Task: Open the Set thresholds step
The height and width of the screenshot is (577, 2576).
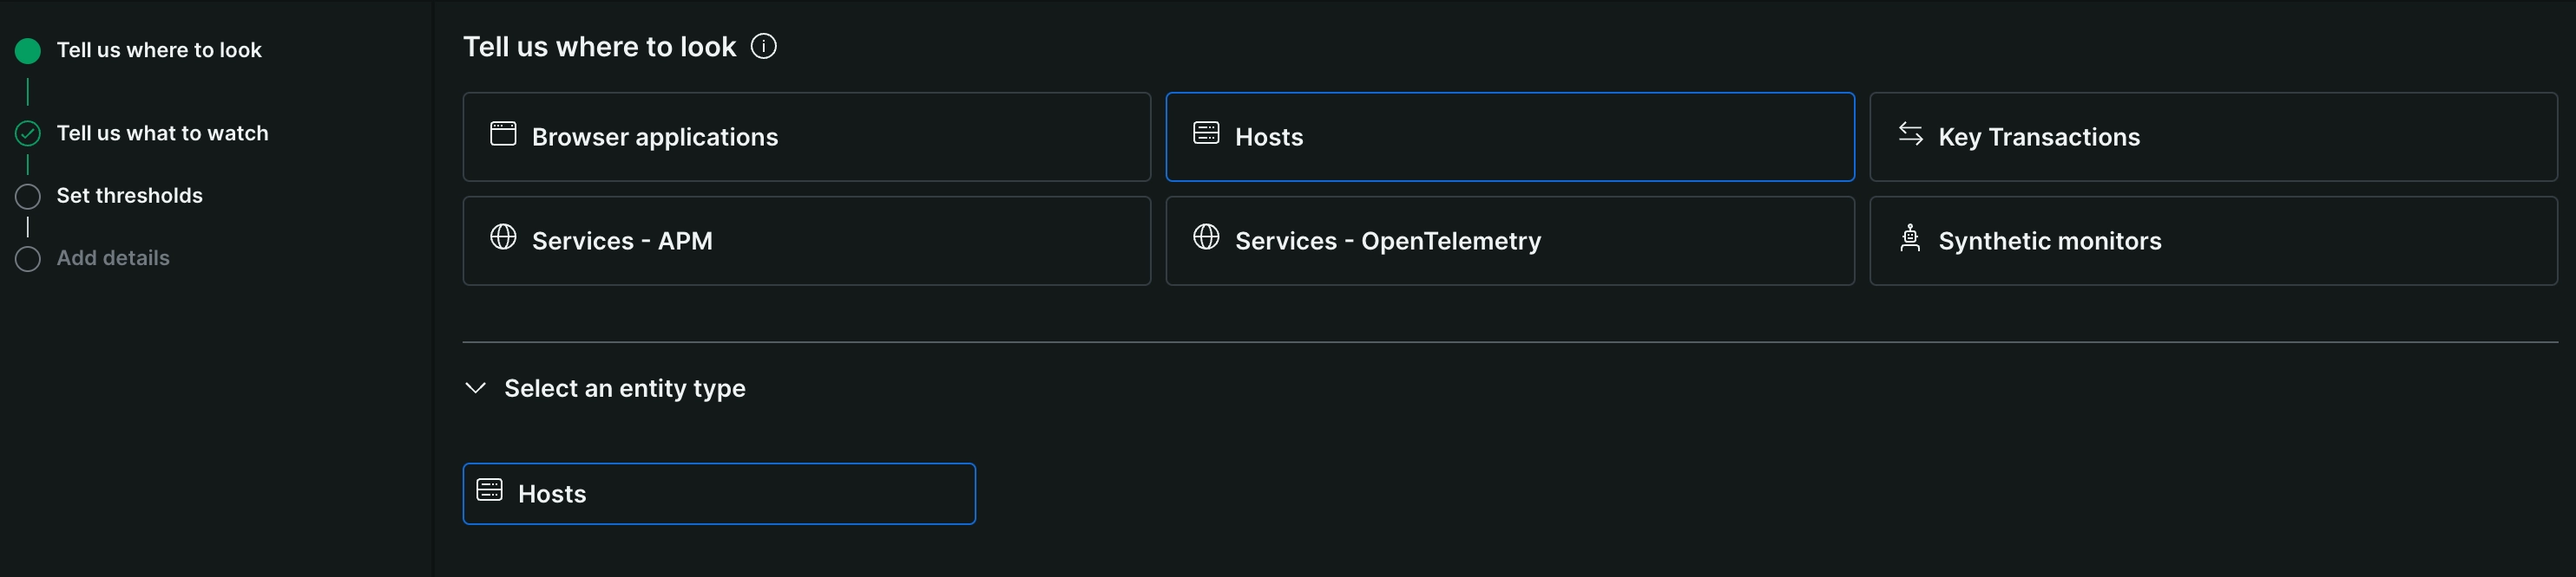Action: click(129, 196)
